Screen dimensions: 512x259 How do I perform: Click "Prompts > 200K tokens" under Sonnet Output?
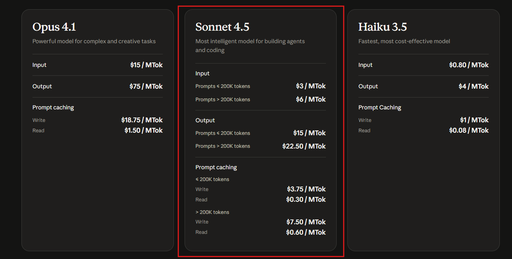223,146
